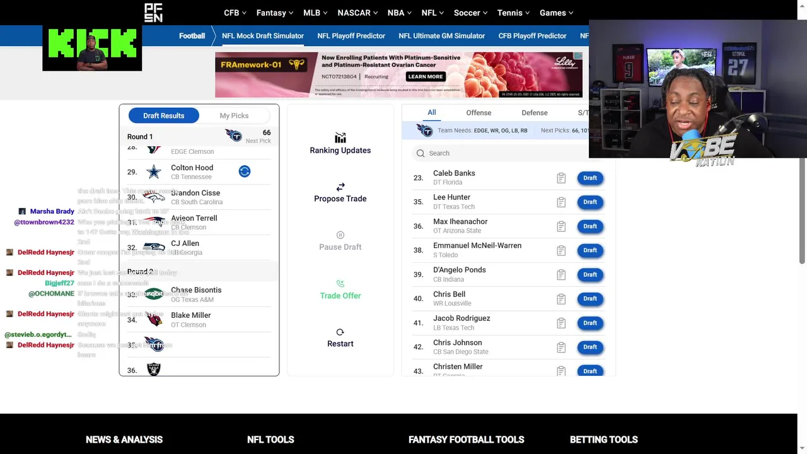This screenshot has width=807, height=454.
Task: Draft Emmanuel McNeil-Warren
Action: point(590,250)
